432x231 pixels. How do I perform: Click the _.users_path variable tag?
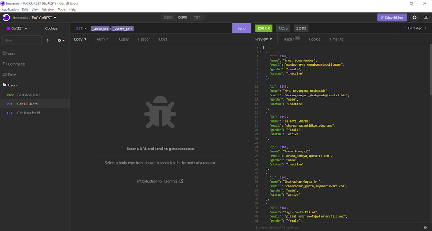click(x=123, y=28)
